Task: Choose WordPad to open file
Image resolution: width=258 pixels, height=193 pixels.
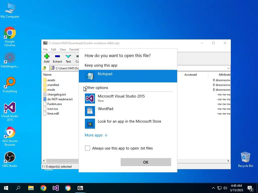Action: (x=128, y=111)
